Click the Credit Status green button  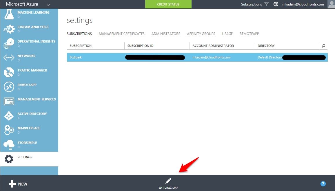(168, 4)
